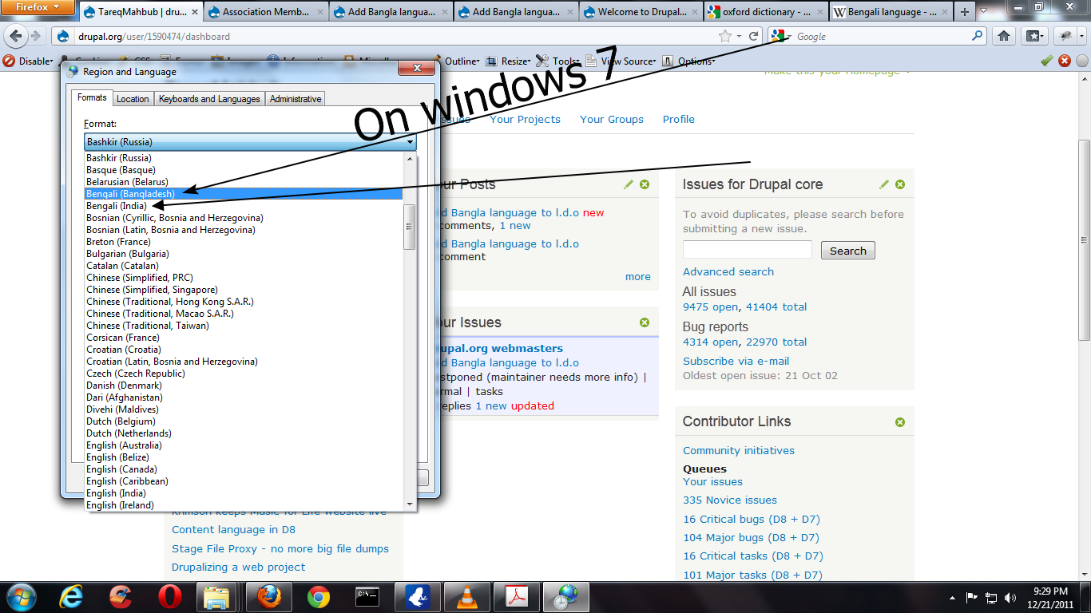Screen dimensions: 1091x613
Task: Click the issue search text field
Action: [748, 250]
